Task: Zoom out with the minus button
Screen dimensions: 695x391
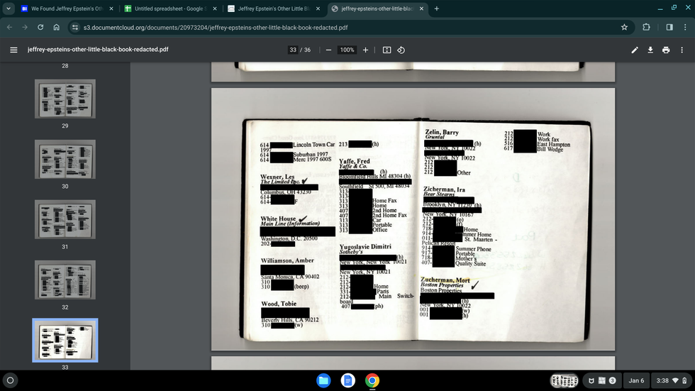Action: click(328, 50)
